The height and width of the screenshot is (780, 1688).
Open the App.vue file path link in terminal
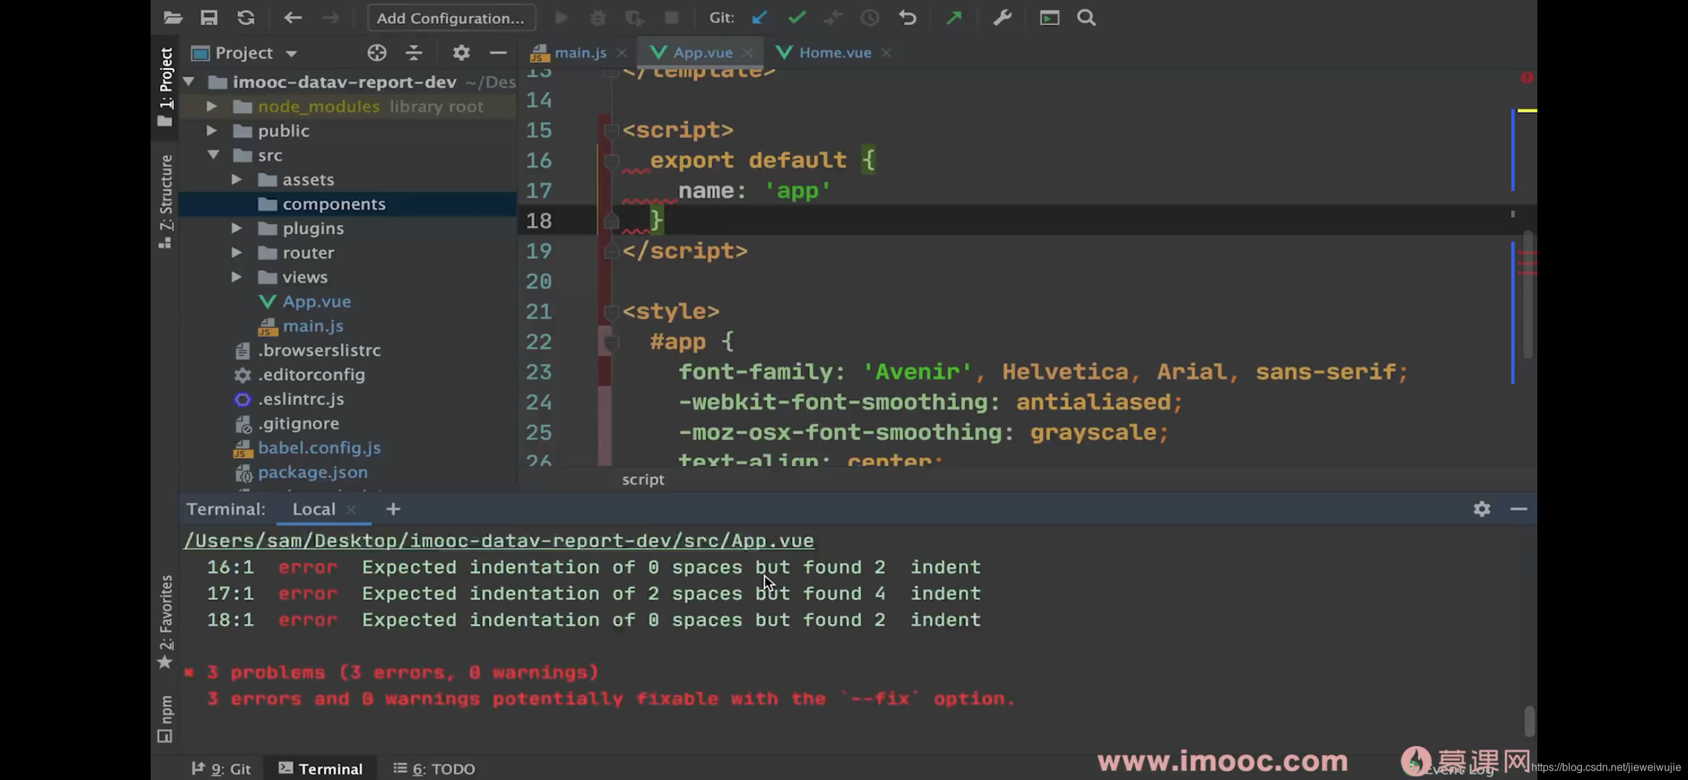[499, 541]
